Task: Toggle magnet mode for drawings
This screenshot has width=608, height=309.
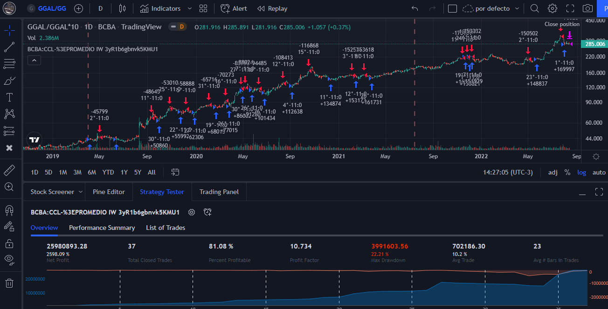Action: (x=9, y=210)
